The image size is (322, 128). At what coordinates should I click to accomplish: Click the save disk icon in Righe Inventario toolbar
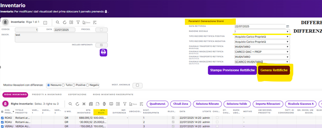pos(91,104)
